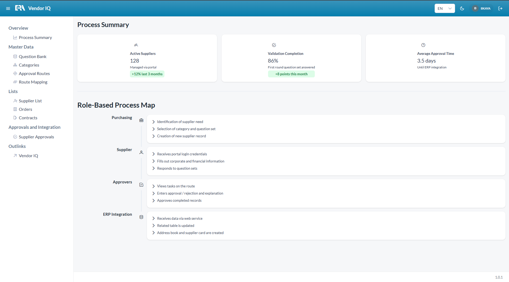The image size is (509, 282).
Task: Click the Purchasing briefcase icon
Action: click(141, 120)
